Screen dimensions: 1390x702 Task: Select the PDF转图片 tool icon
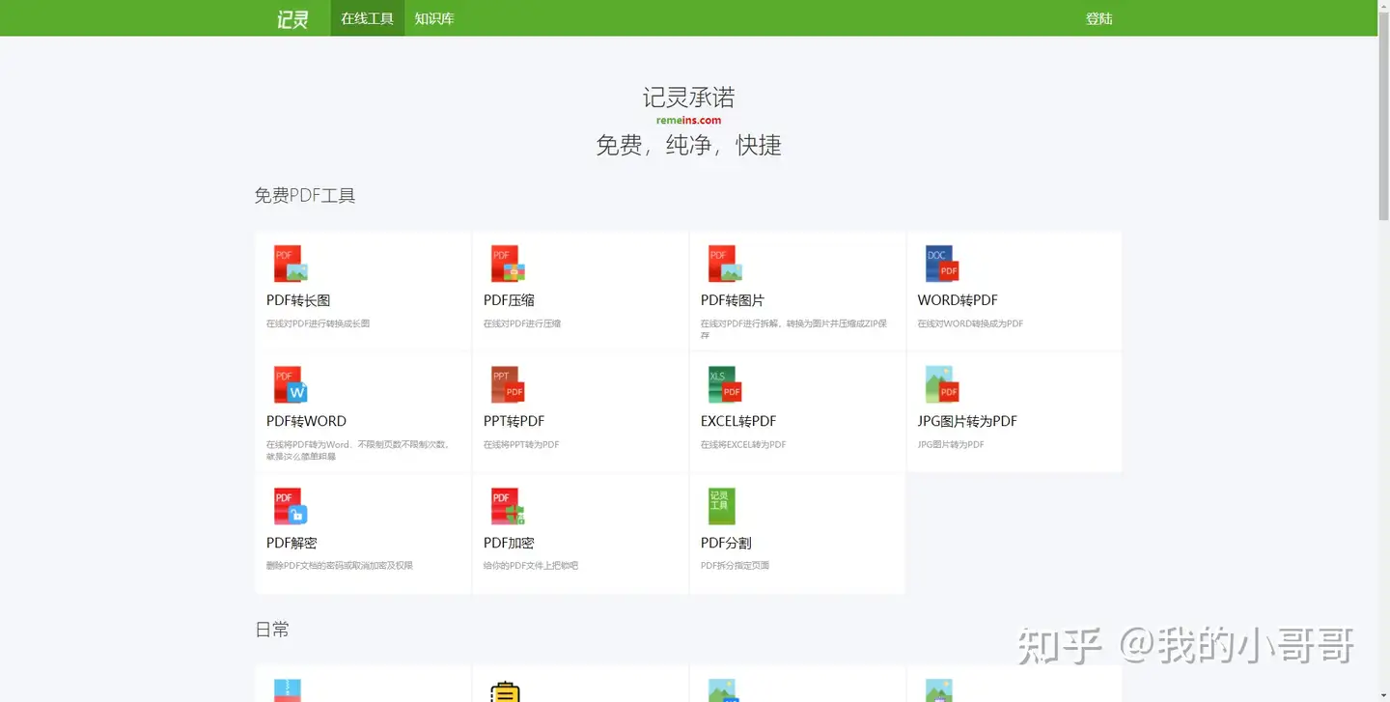[x=725, y=265]
